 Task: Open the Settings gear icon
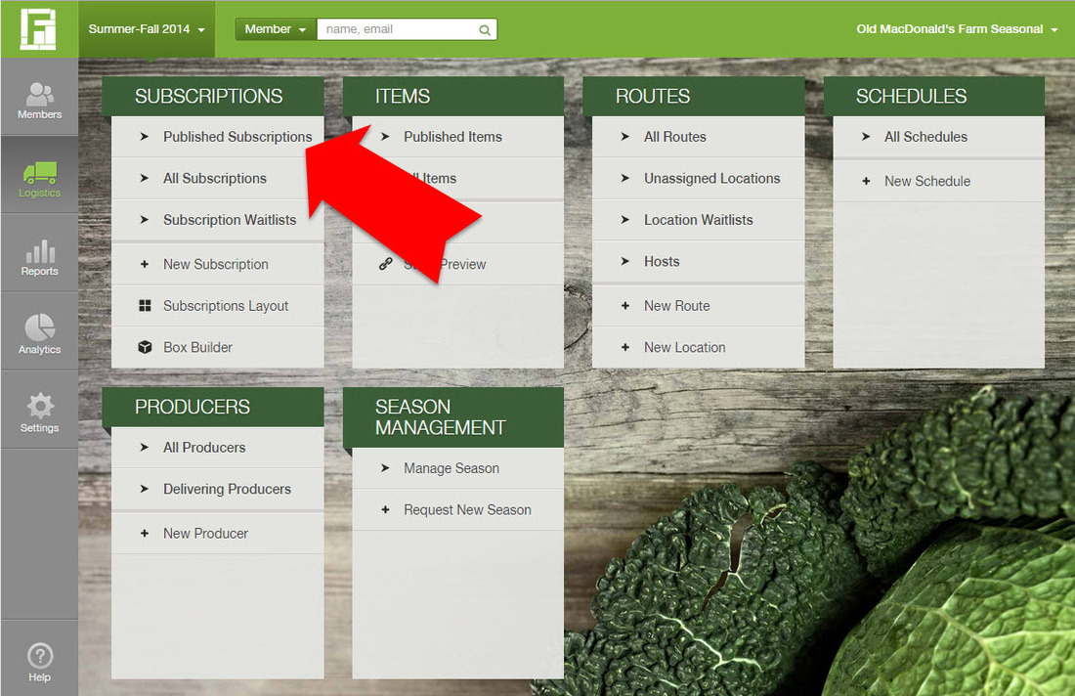pos(40,406)
